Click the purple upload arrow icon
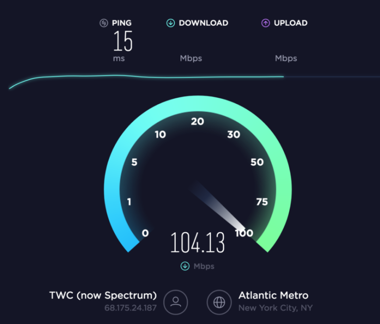 point(266,23)
